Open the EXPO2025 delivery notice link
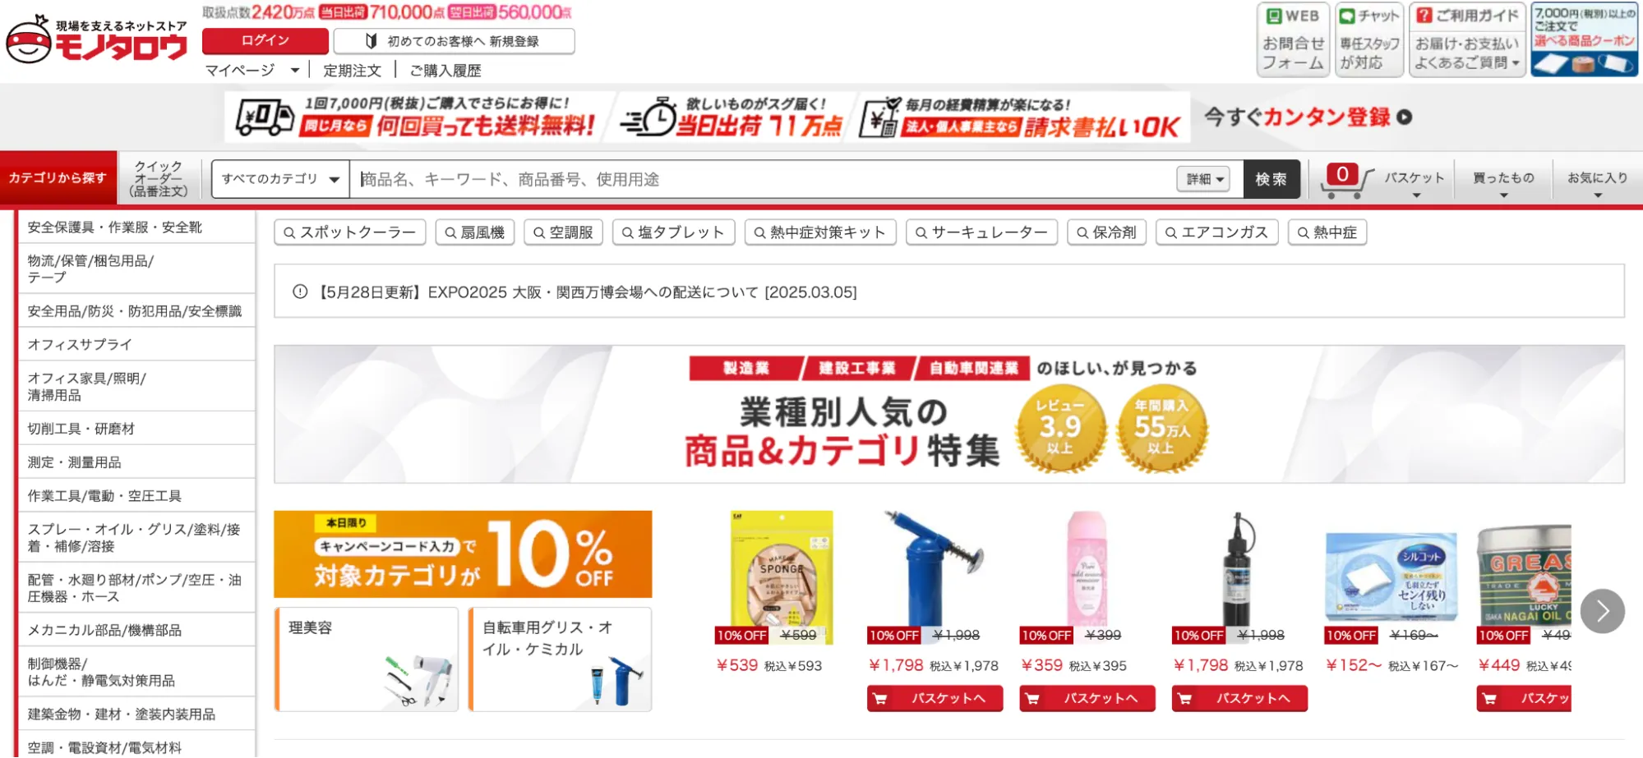 pos(587,292)
